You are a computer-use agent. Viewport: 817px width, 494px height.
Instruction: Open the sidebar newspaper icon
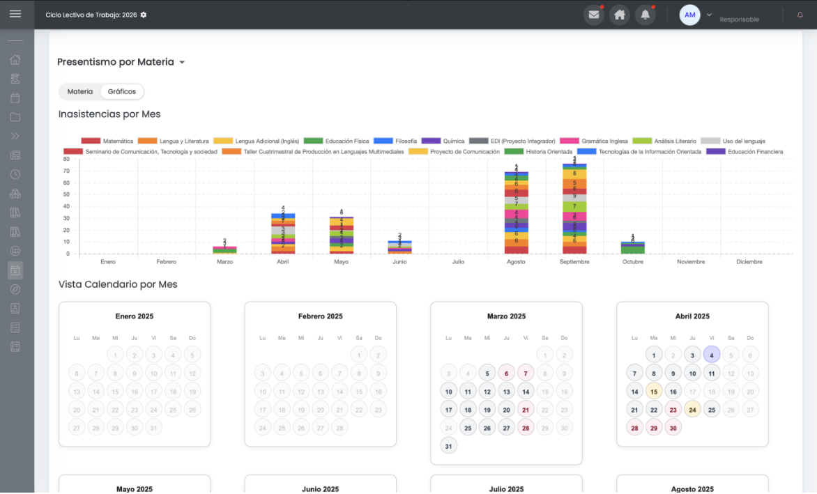[x=15, y=155]
